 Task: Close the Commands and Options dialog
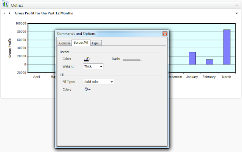[x=165, y=34]
